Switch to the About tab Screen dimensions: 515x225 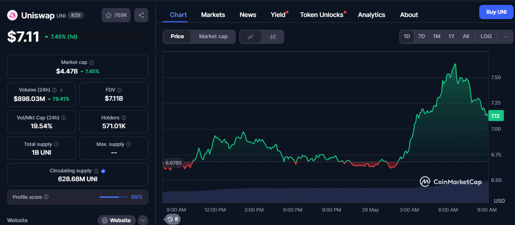[409, 15]
